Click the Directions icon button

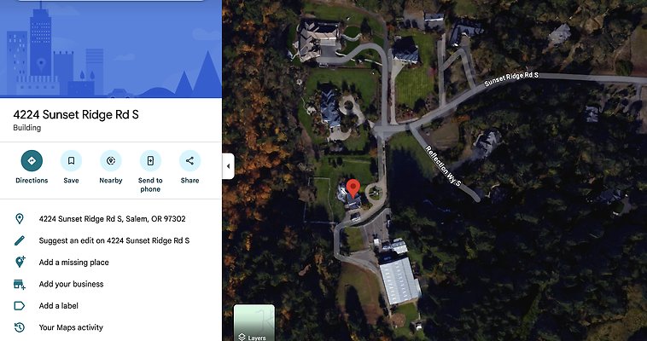[32, 160]
